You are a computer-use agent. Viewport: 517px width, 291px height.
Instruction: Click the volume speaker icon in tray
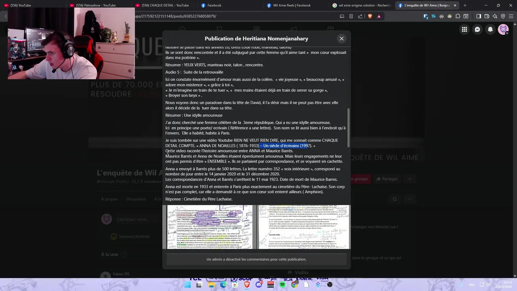pos(489,285)
